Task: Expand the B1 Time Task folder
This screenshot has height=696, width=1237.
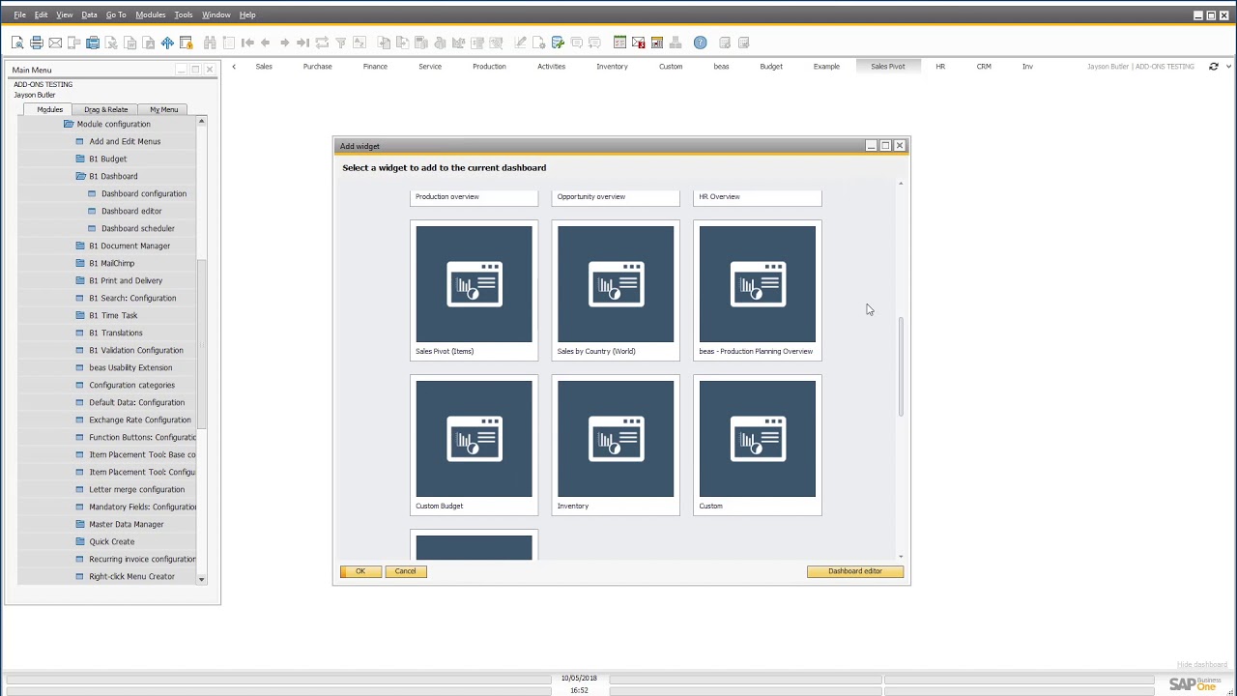Action: pyautogui.click(x=81, y=315)
